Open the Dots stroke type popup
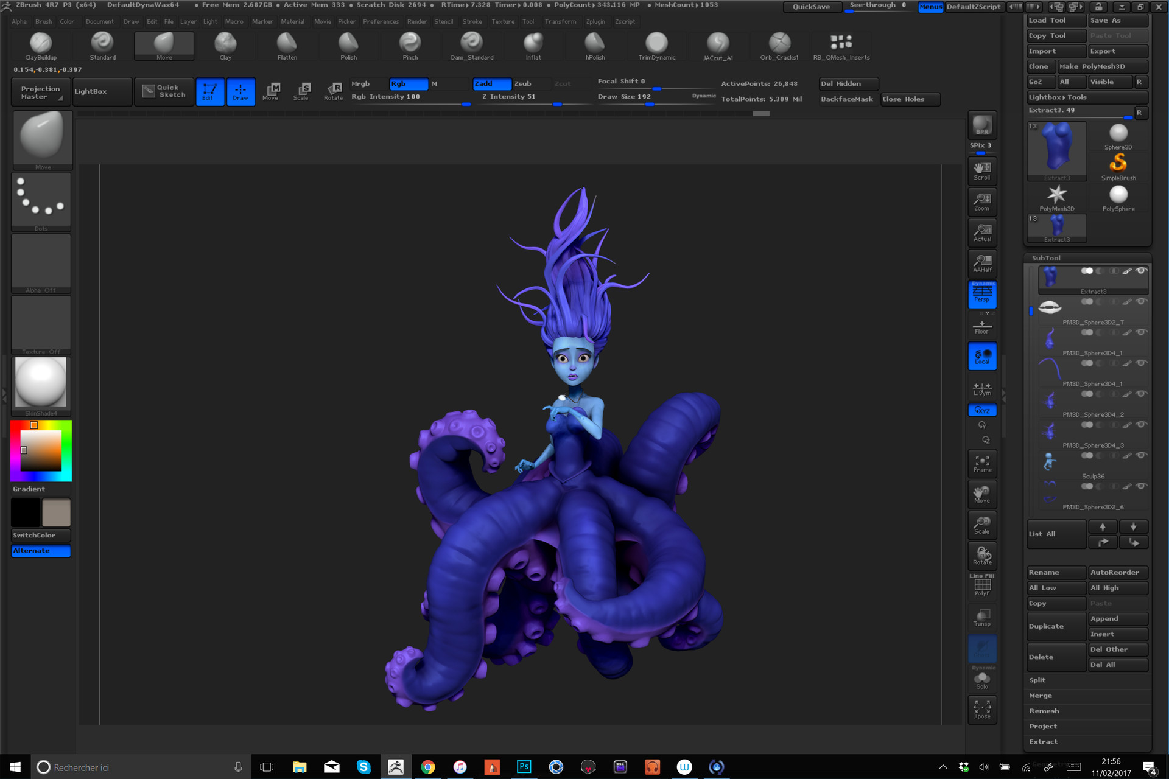Screen dimensions: 1169x779 point(41,202)
